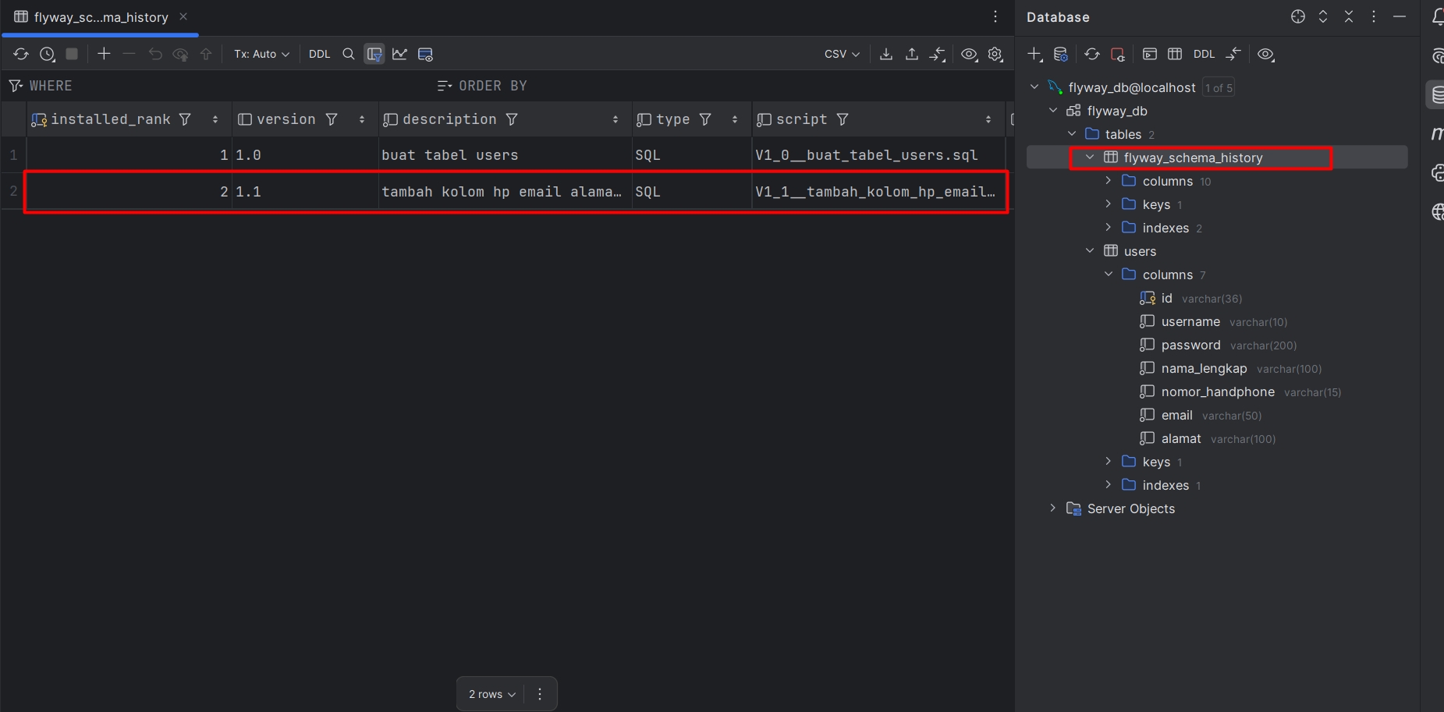This screenshot has height=712, width=1444.
Task: Add a new row with plus icon
Action: click(104, 54)
